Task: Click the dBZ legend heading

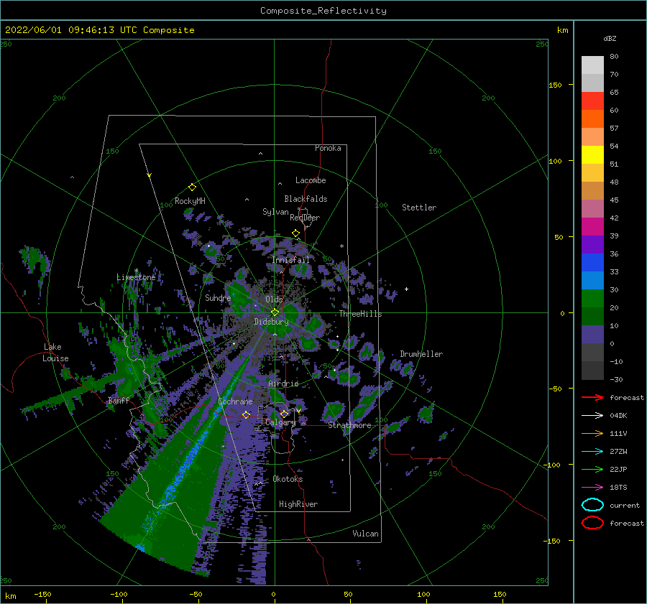Action: [x=610, y=38]
